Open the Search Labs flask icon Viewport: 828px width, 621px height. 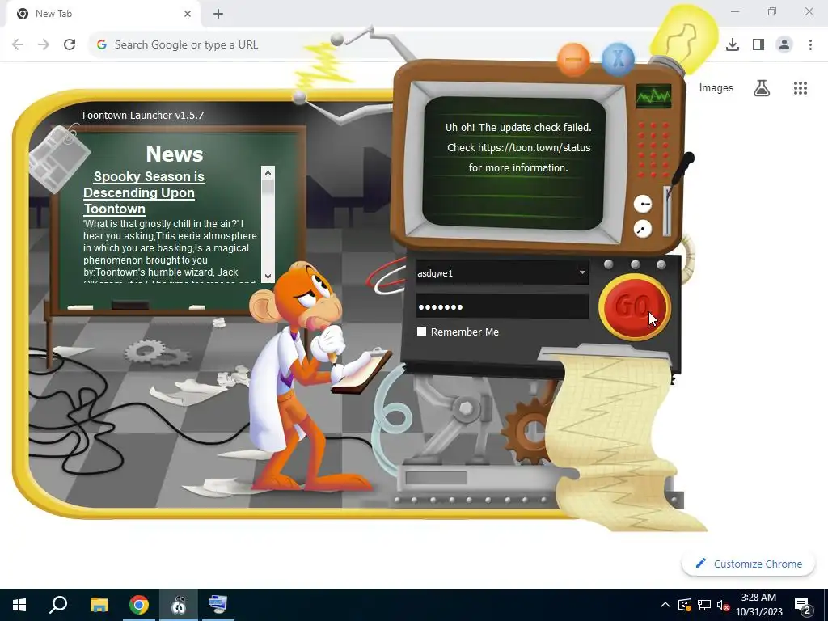point(762,87)
